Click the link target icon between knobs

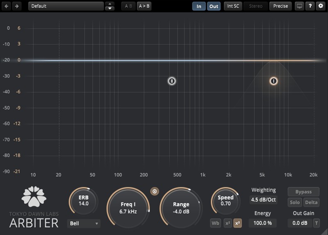pyautogui.click(x=155, y=191)
